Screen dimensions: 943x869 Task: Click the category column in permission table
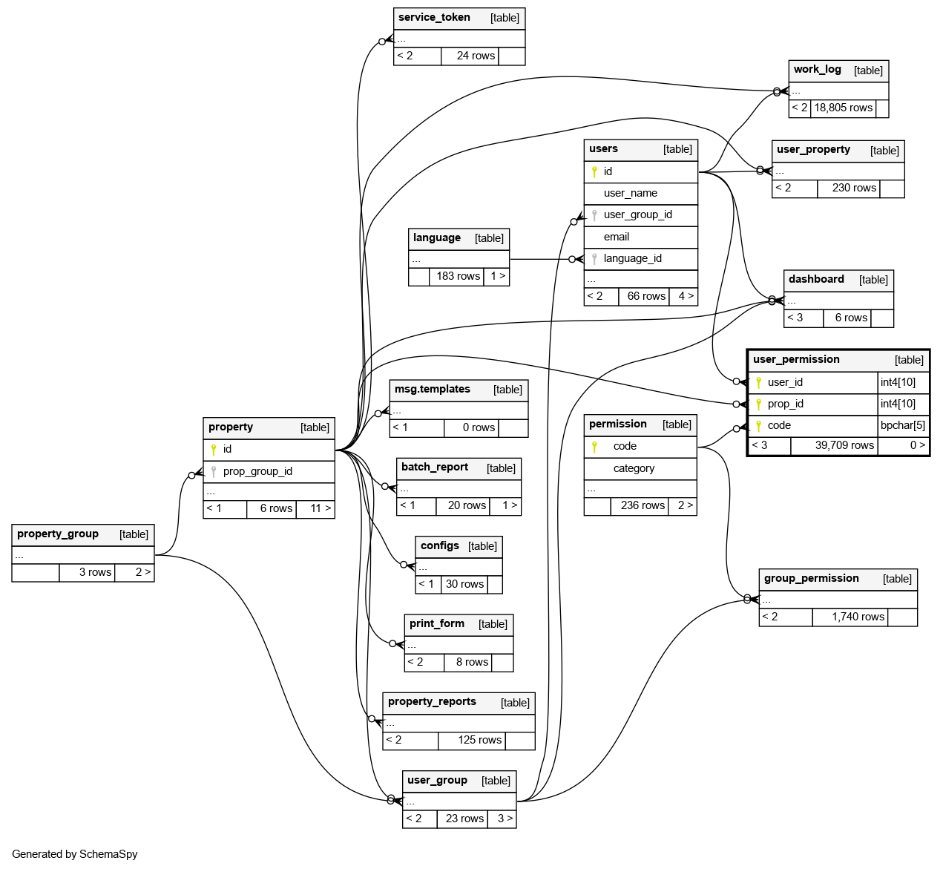click(x=634, y=468)
